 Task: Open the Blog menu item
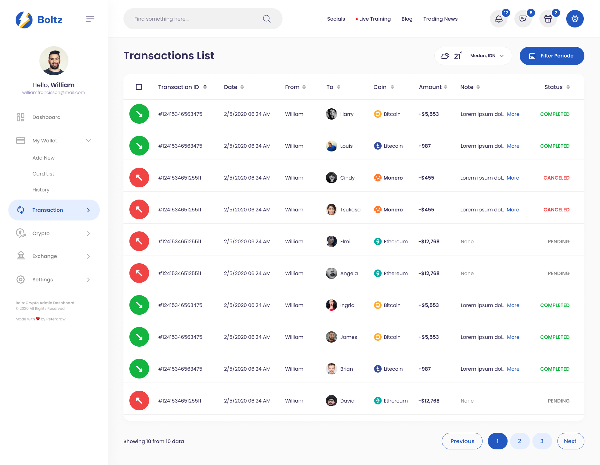click(407, 19)
